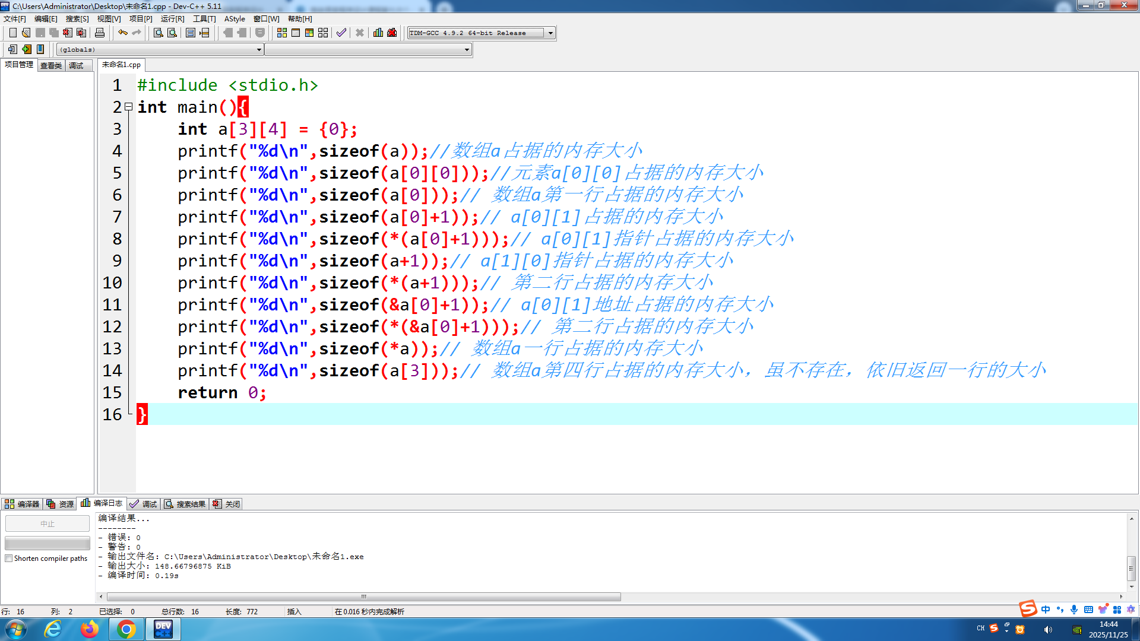The image size is (1140, 641).
Task: Click the syntax check checkmark icon
Action: tap(341, 33)
